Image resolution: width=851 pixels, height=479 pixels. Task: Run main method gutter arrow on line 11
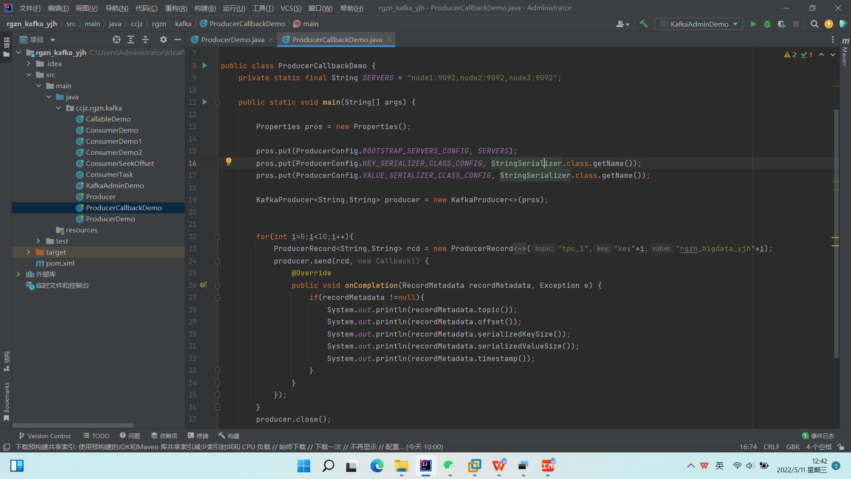(x=205, y=102)
